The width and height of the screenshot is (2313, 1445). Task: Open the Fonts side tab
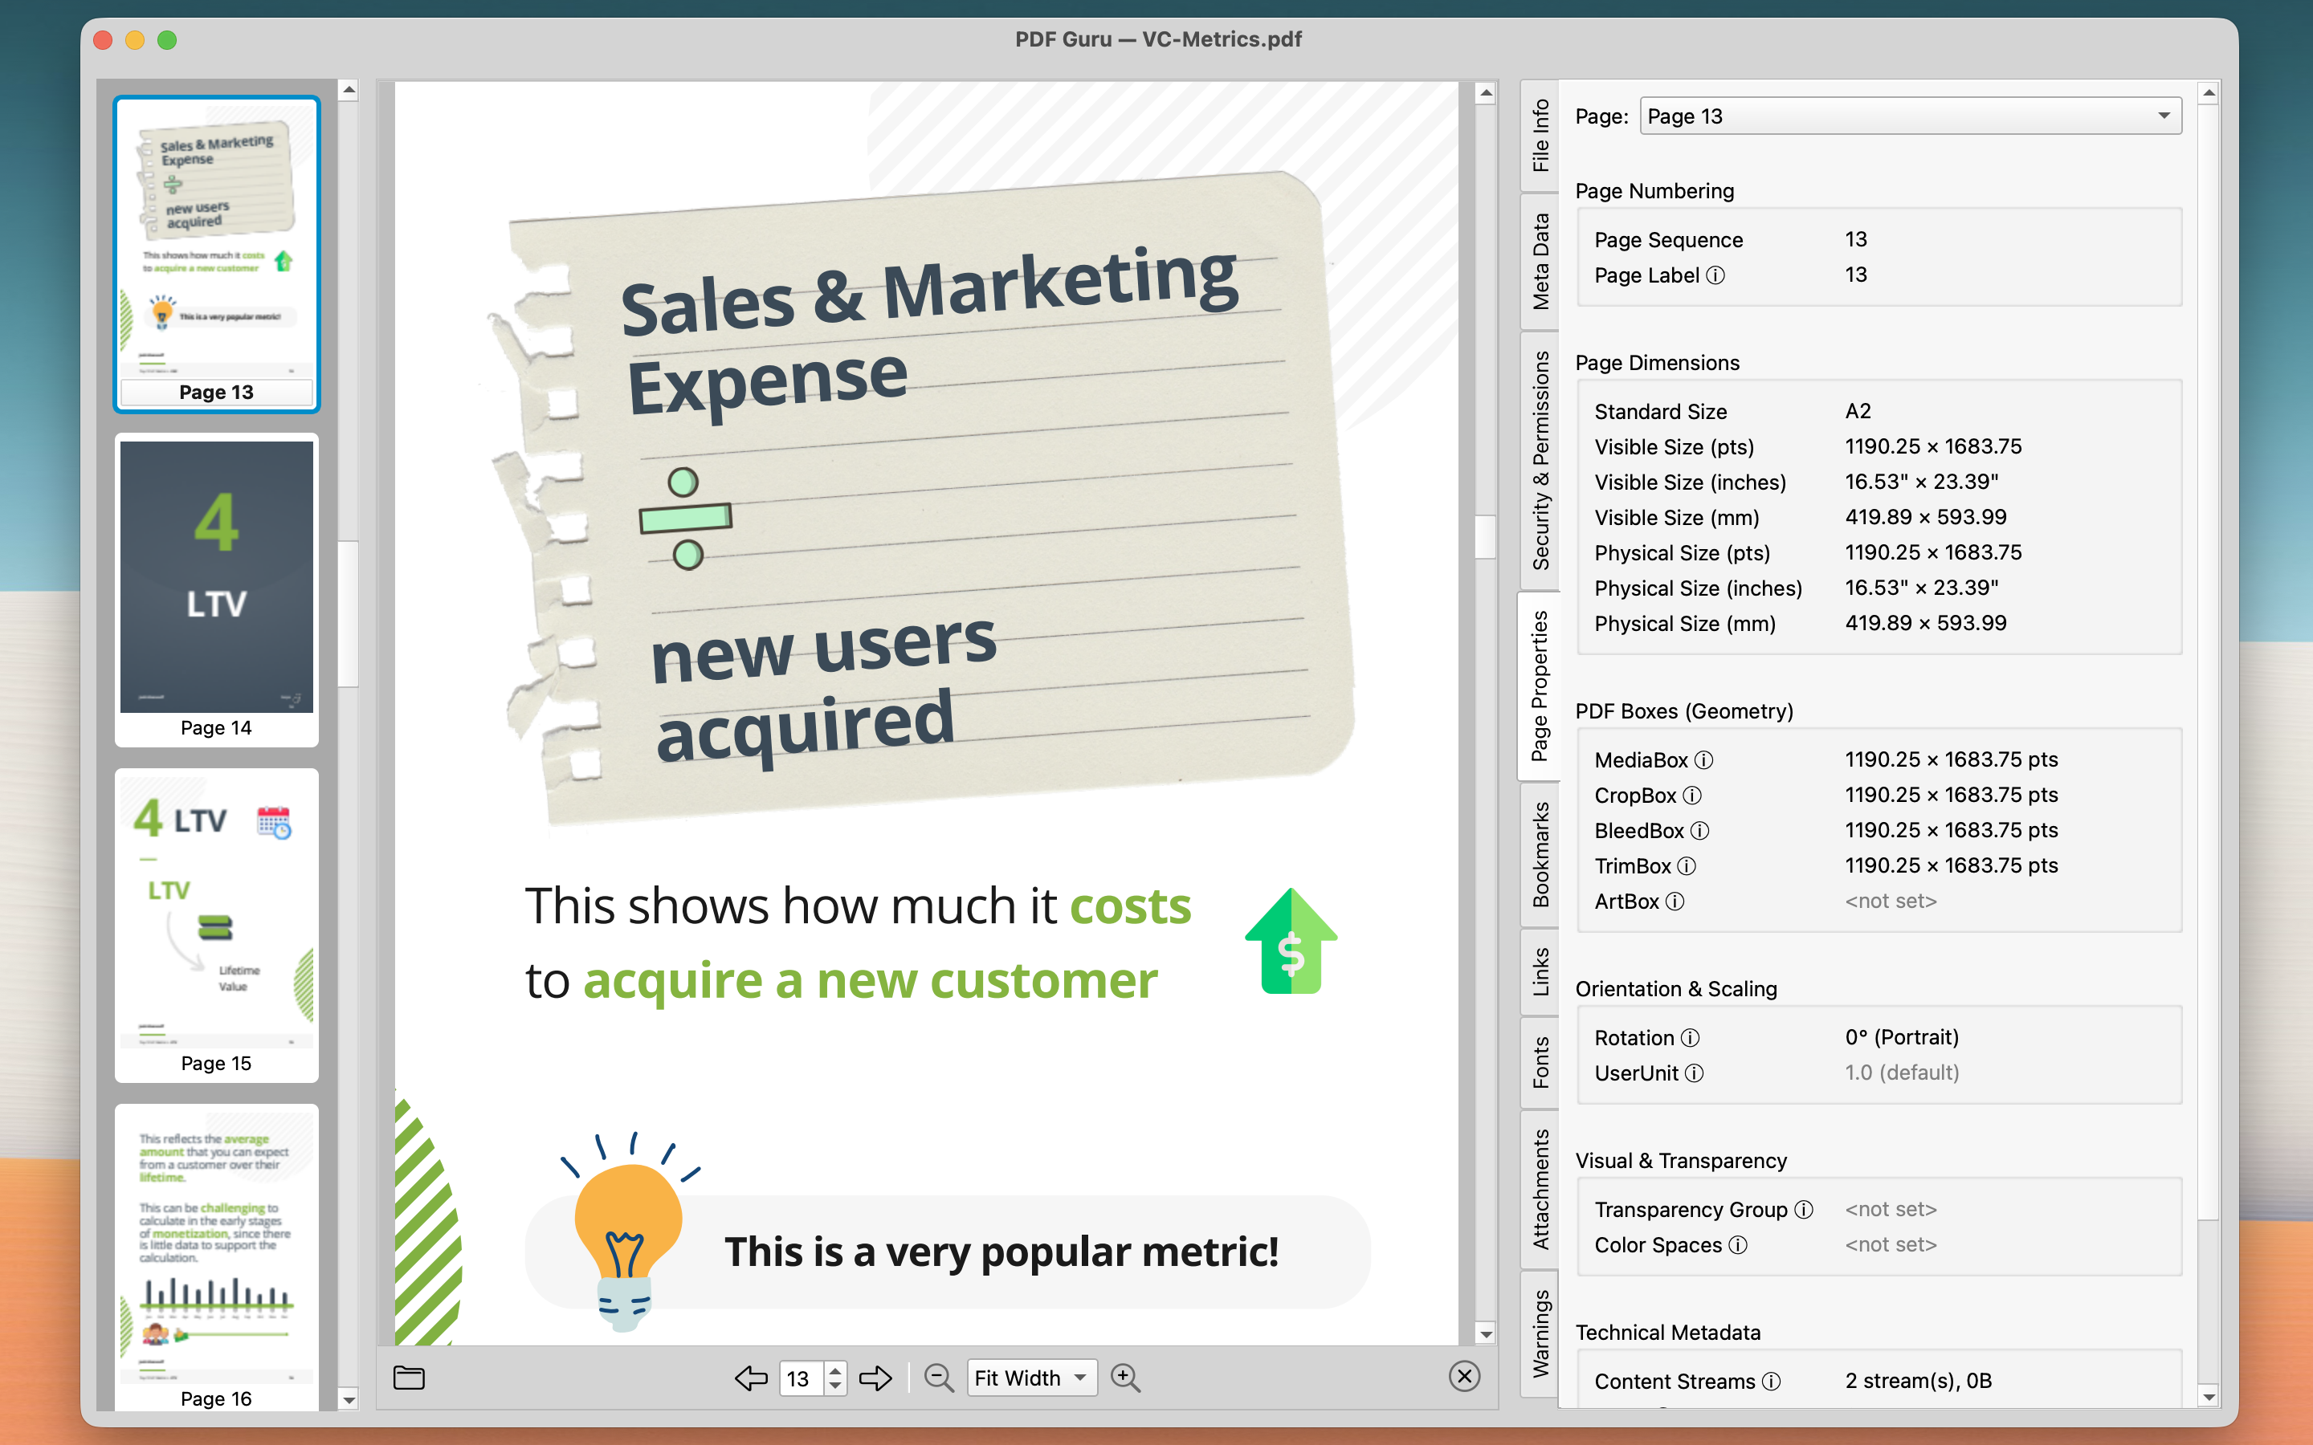(1540, 1062)
